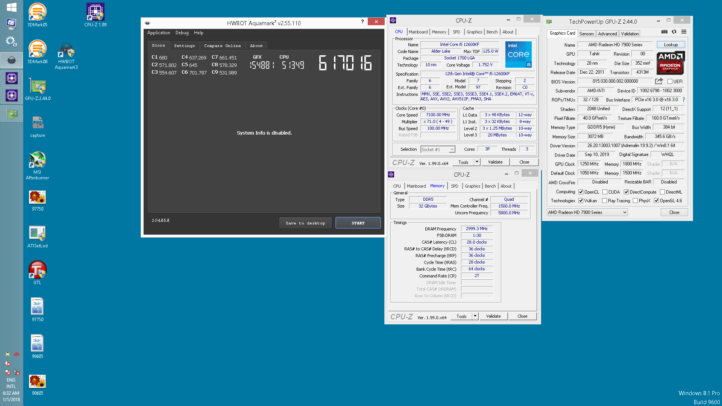This screenshot has width=722, height=406.
Task: Click Validate in upper CPU-Z window
Action: tap(495, 162)
